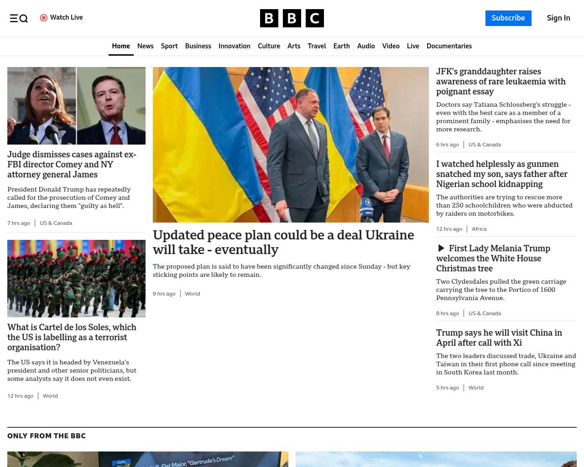Go to Documentaries
Image resolution: width=584 pixels, height=467 pixels.
tap(449, 46)
